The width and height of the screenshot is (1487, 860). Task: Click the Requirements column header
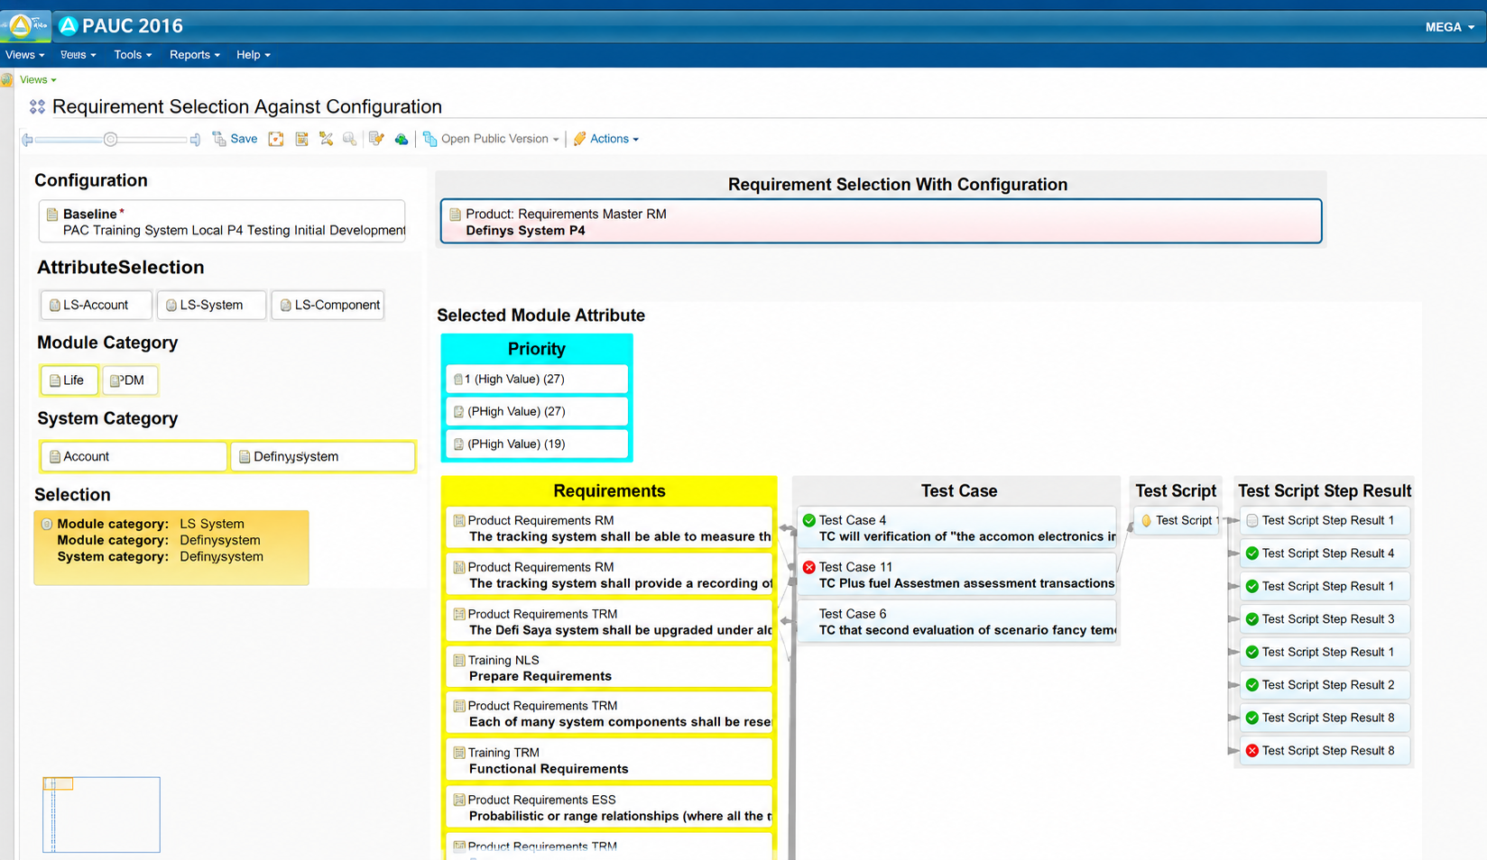609,491
